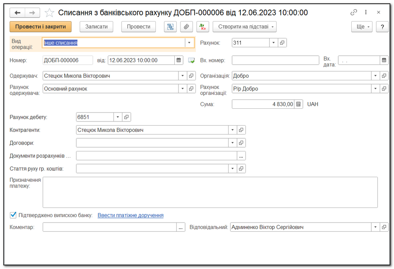Open the Рахунок дебету 6851 card
Viewport: 394px width, 269px height.
coord(126,117)
